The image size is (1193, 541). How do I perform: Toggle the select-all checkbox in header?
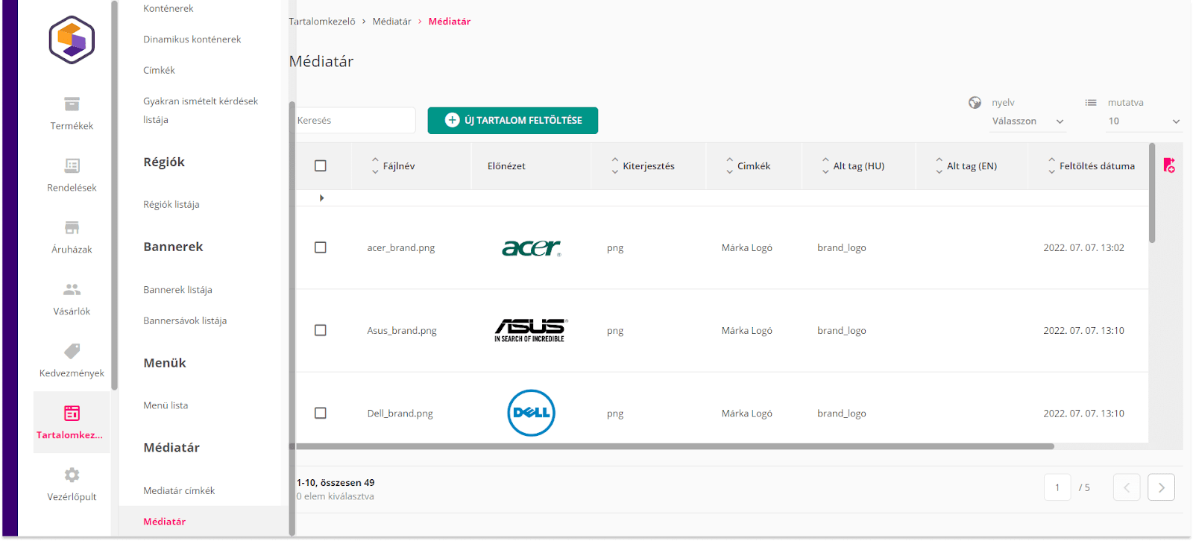[321, 165]
